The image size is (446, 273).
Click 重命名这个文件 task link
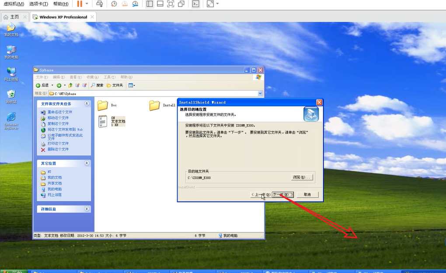[60, 112]
